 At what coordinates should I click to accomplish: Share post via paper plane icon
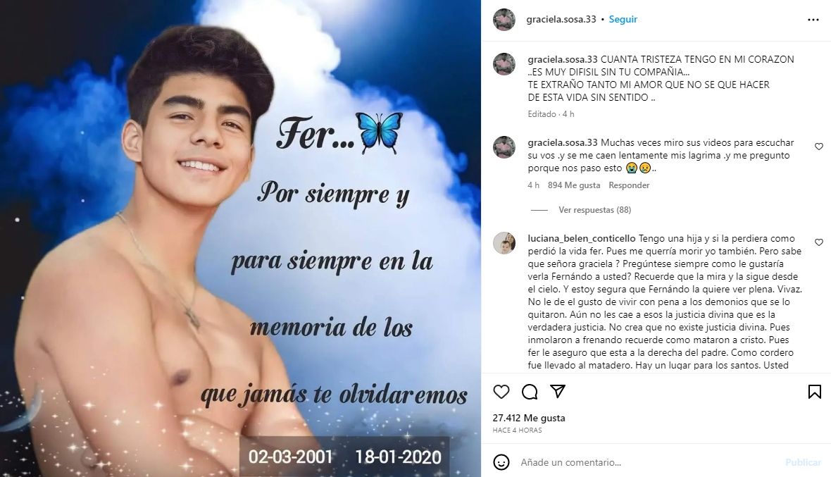click(558, 391)
